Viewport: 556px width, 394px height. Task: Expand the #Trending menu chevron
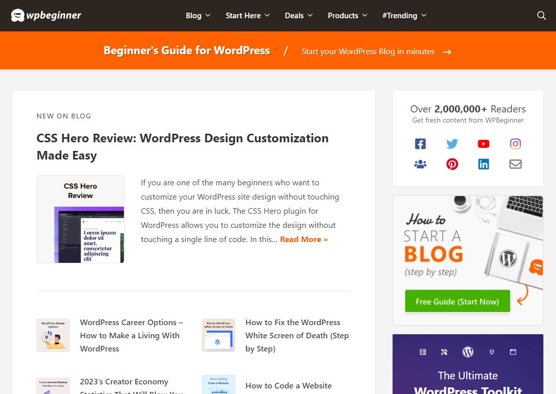(424, 15)
